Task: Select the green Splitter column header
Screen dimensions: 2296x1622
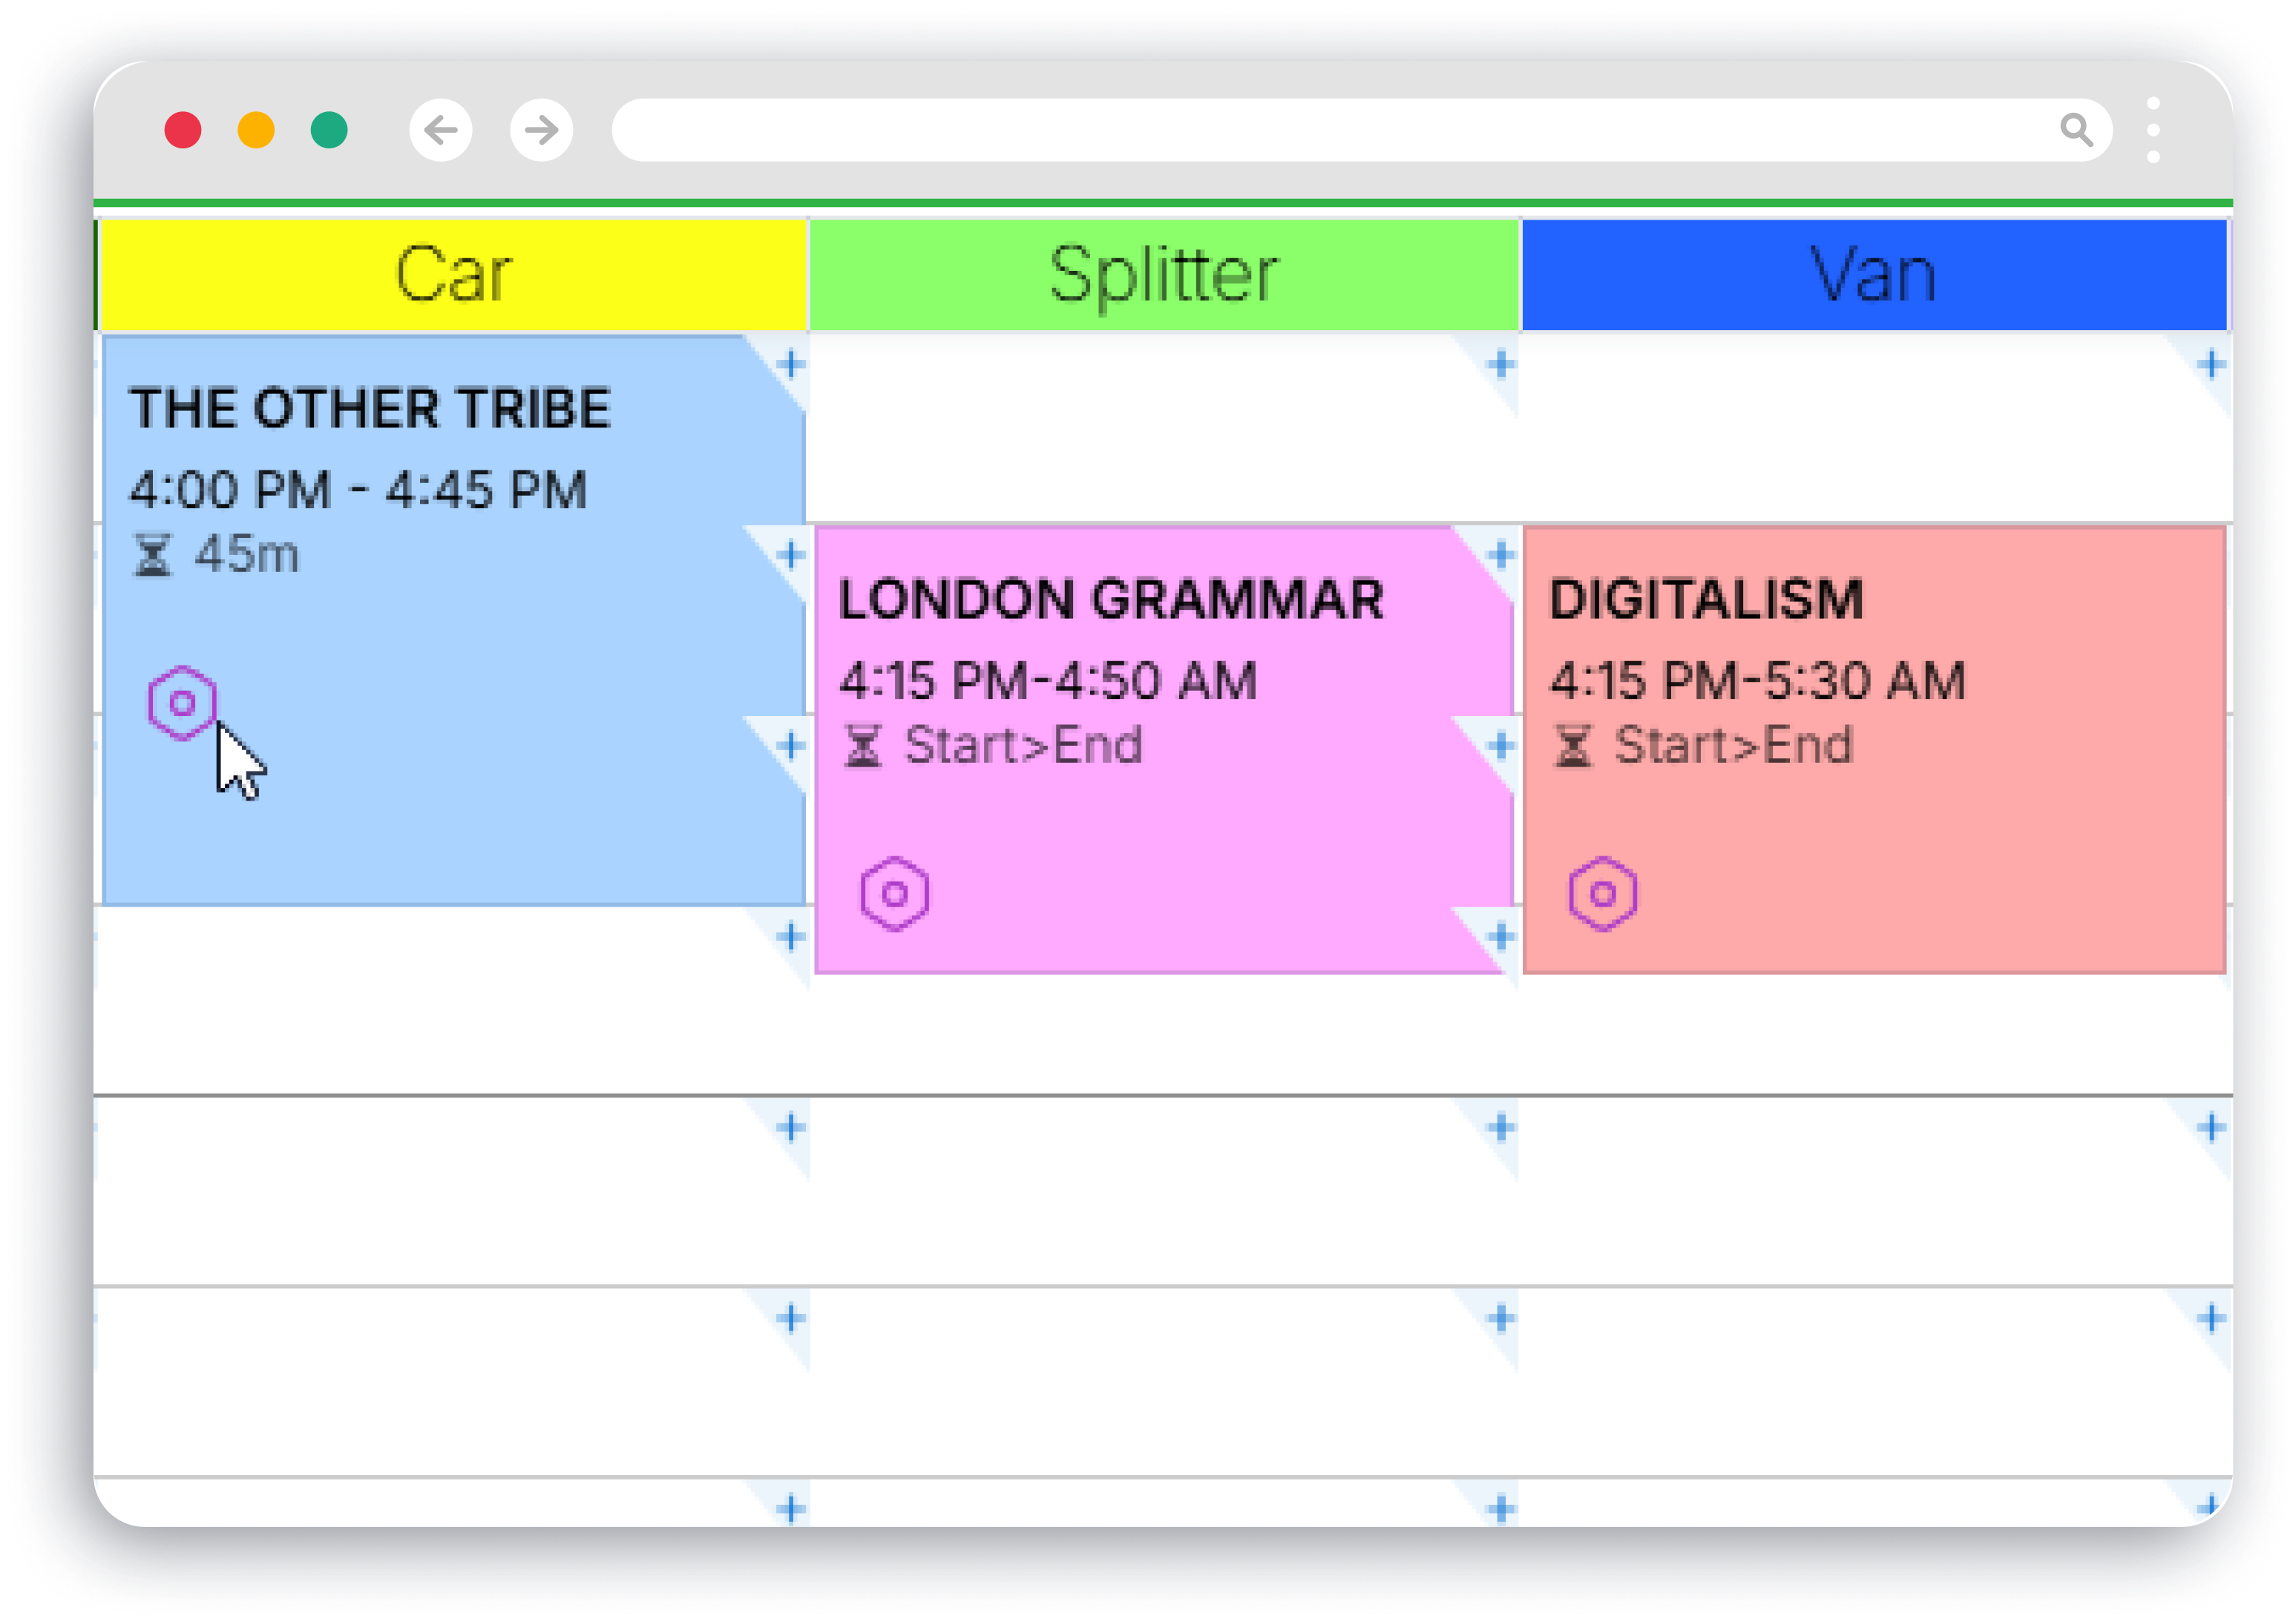Action: tap(1164, 274)
